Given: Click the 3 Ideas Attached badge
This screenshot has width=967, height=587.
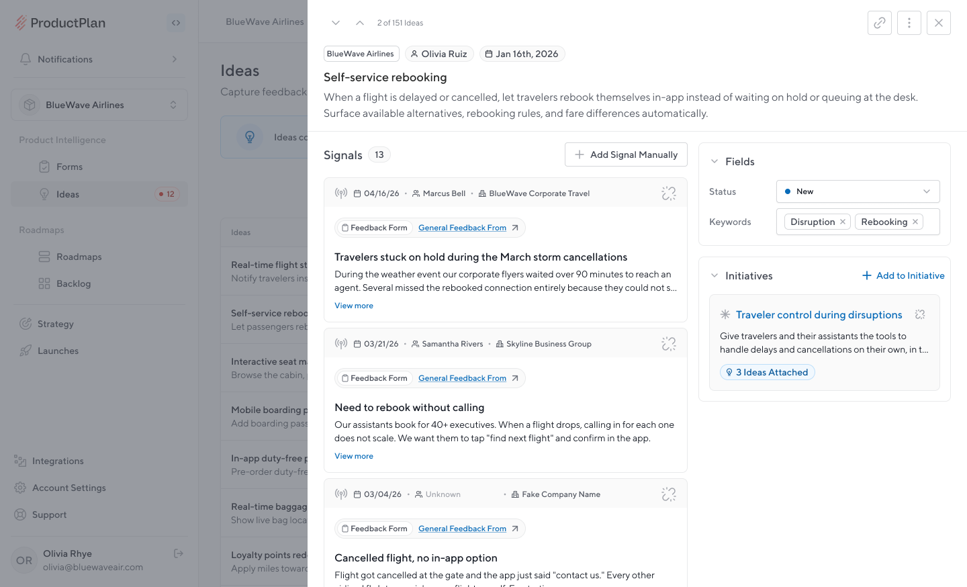Looking at the screenshot, I should tap(768, 372).
